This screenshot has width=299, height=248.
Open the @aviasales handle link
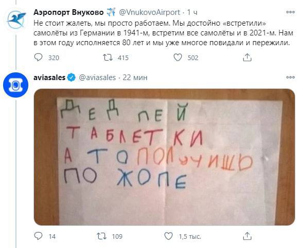pyautogui.click(x=97, y=78)
